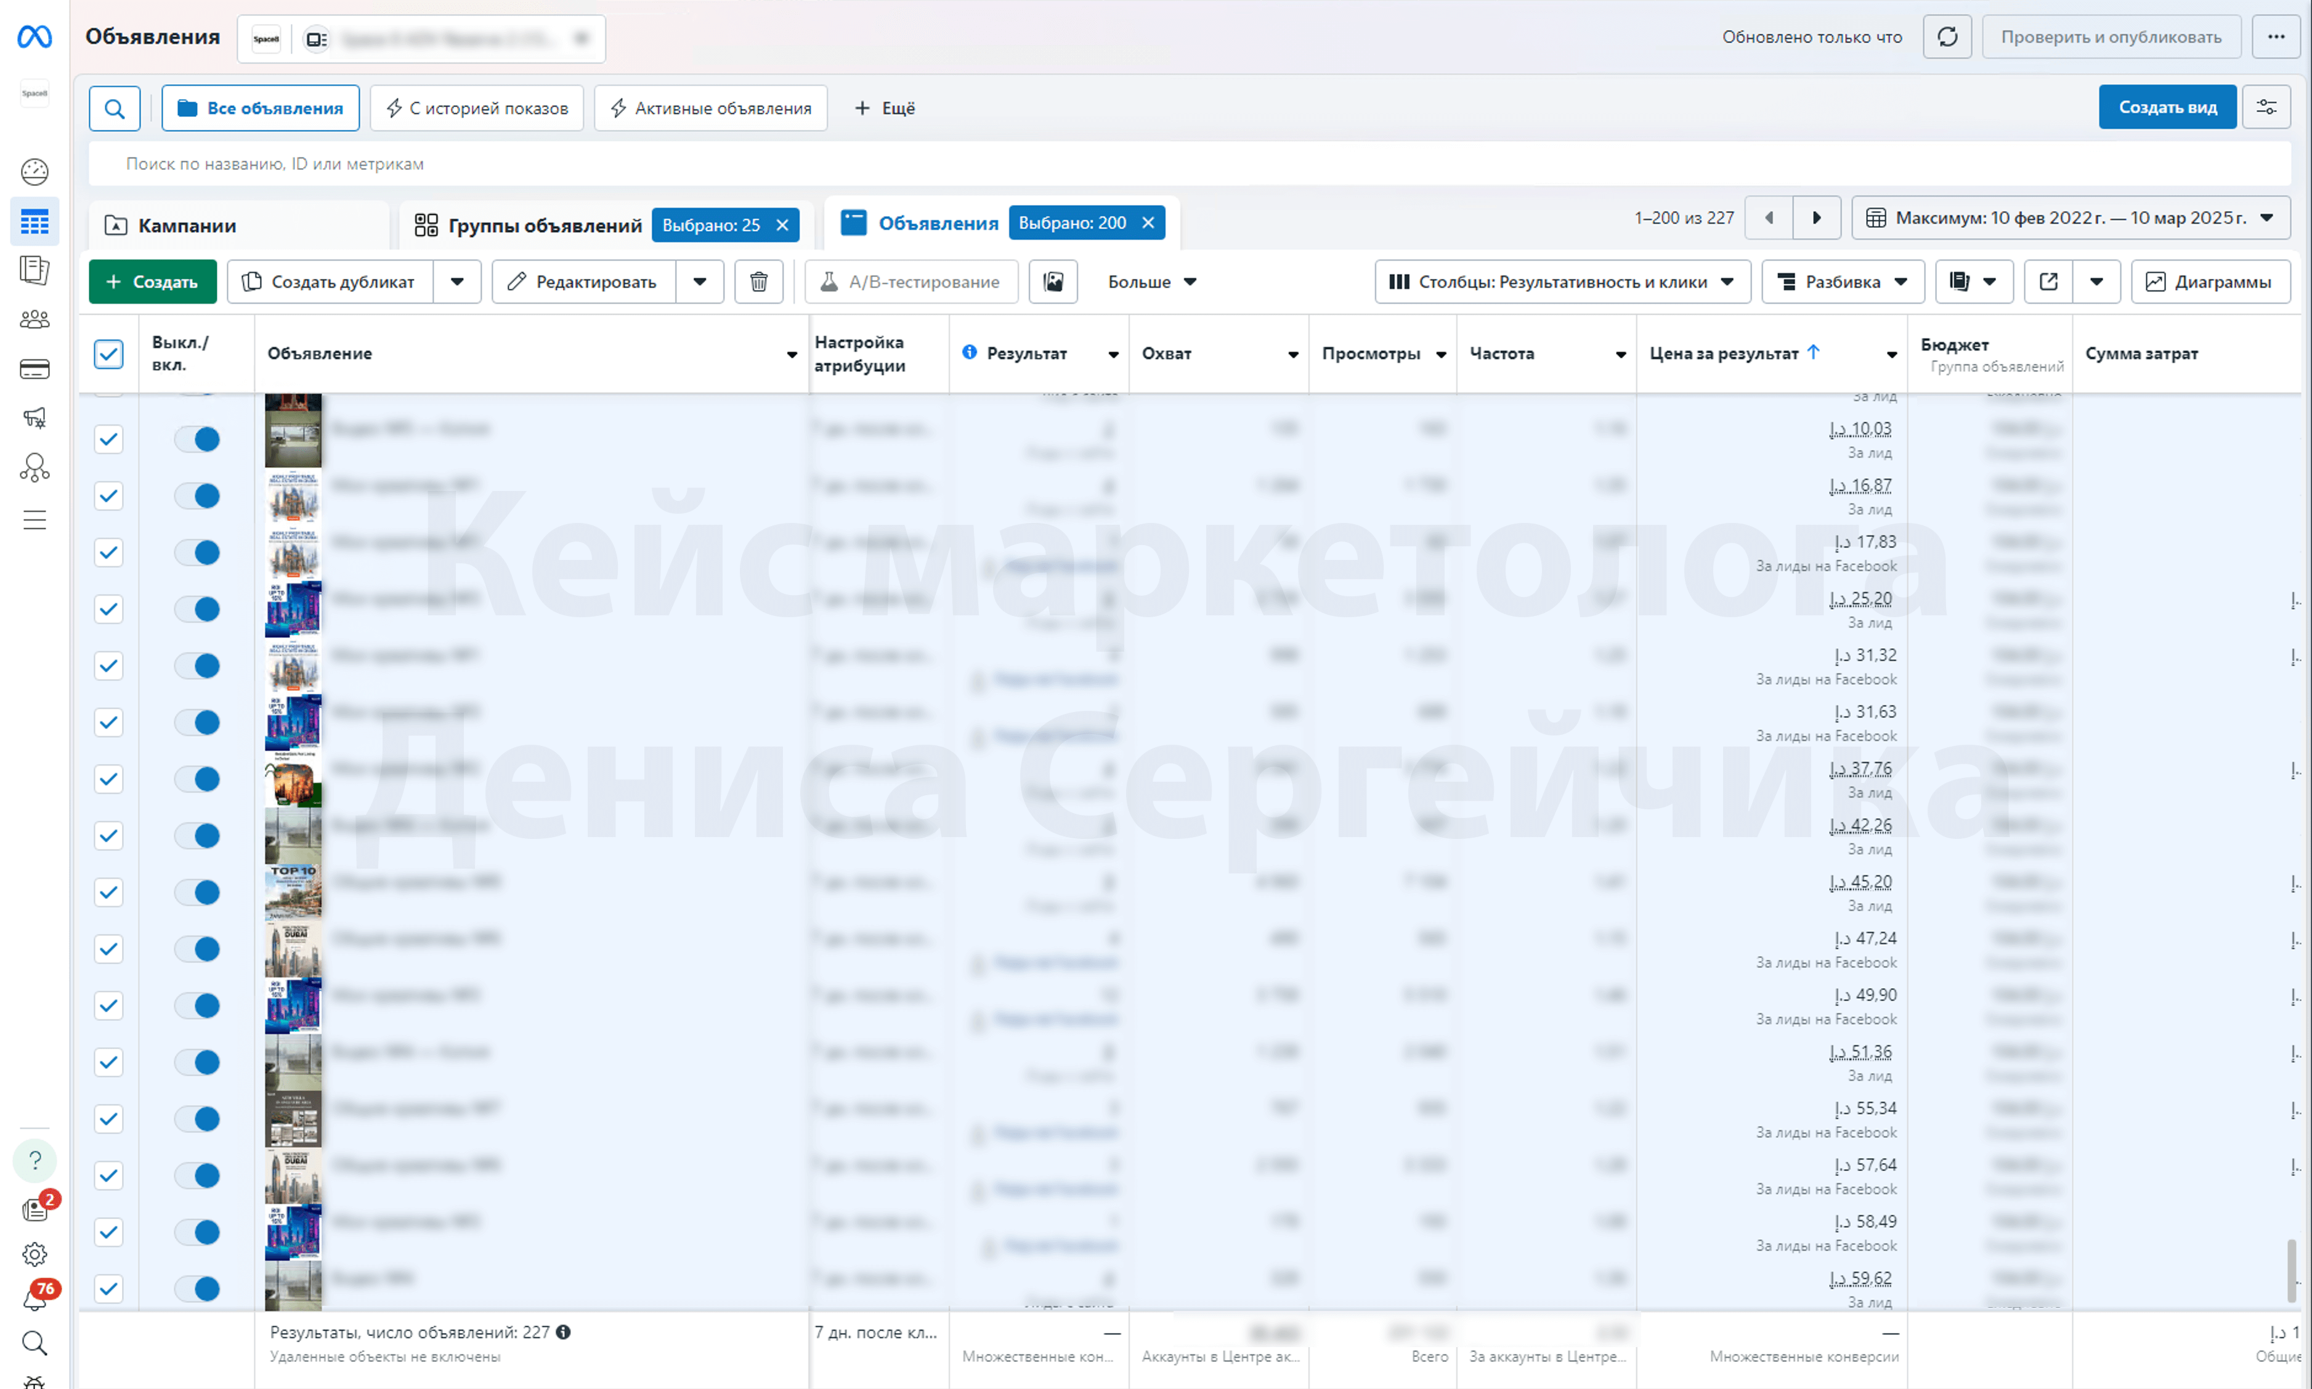The height and width of the screenshot is (1389, 2312).
Task: Click the creative preview image icon
Action: 1053,281
